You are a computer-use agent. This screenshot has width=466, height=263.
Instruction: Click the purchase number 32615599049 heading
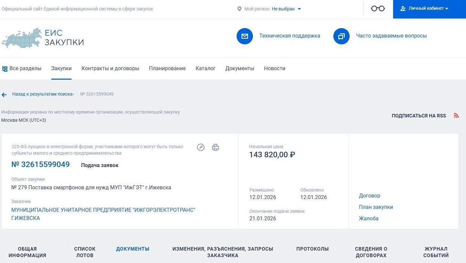coord(40,164)
